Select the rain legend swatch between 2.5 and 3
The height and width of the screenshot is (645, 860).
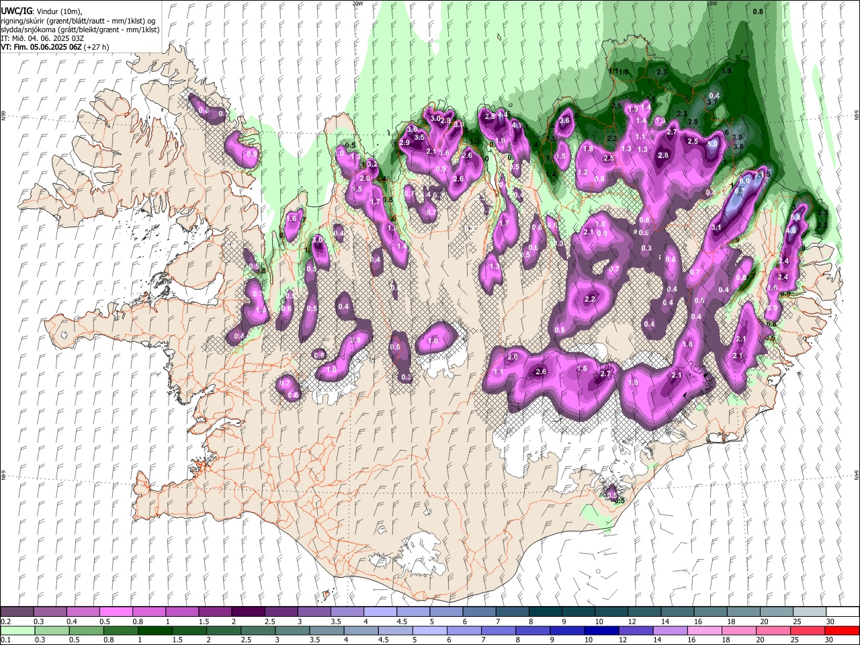(x=258, y=631)
